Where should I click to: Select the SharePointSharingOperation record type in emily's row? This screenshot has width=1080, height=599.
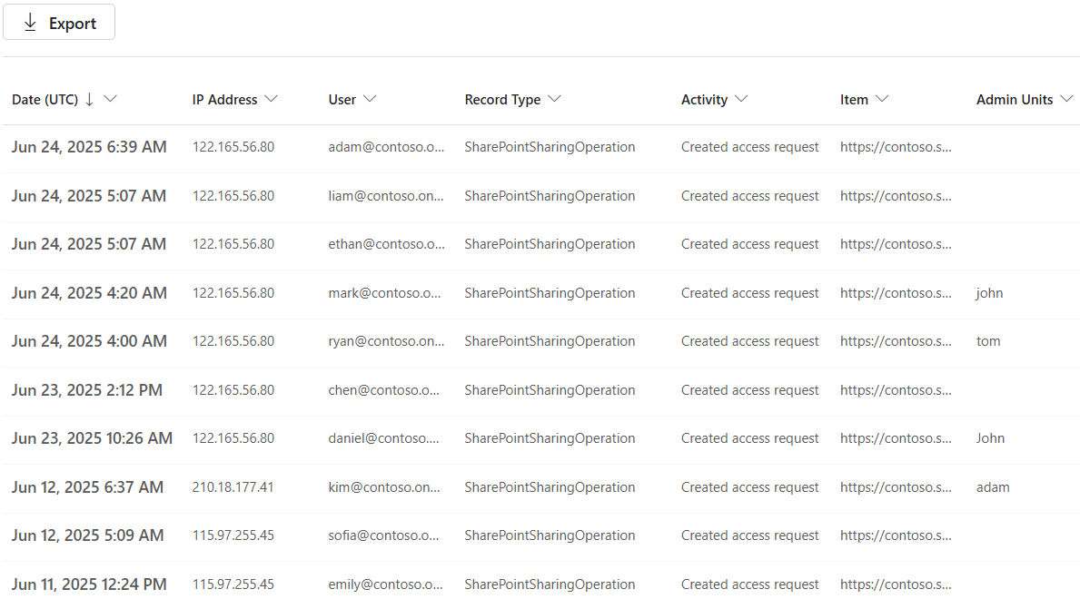tap(550, 584)
